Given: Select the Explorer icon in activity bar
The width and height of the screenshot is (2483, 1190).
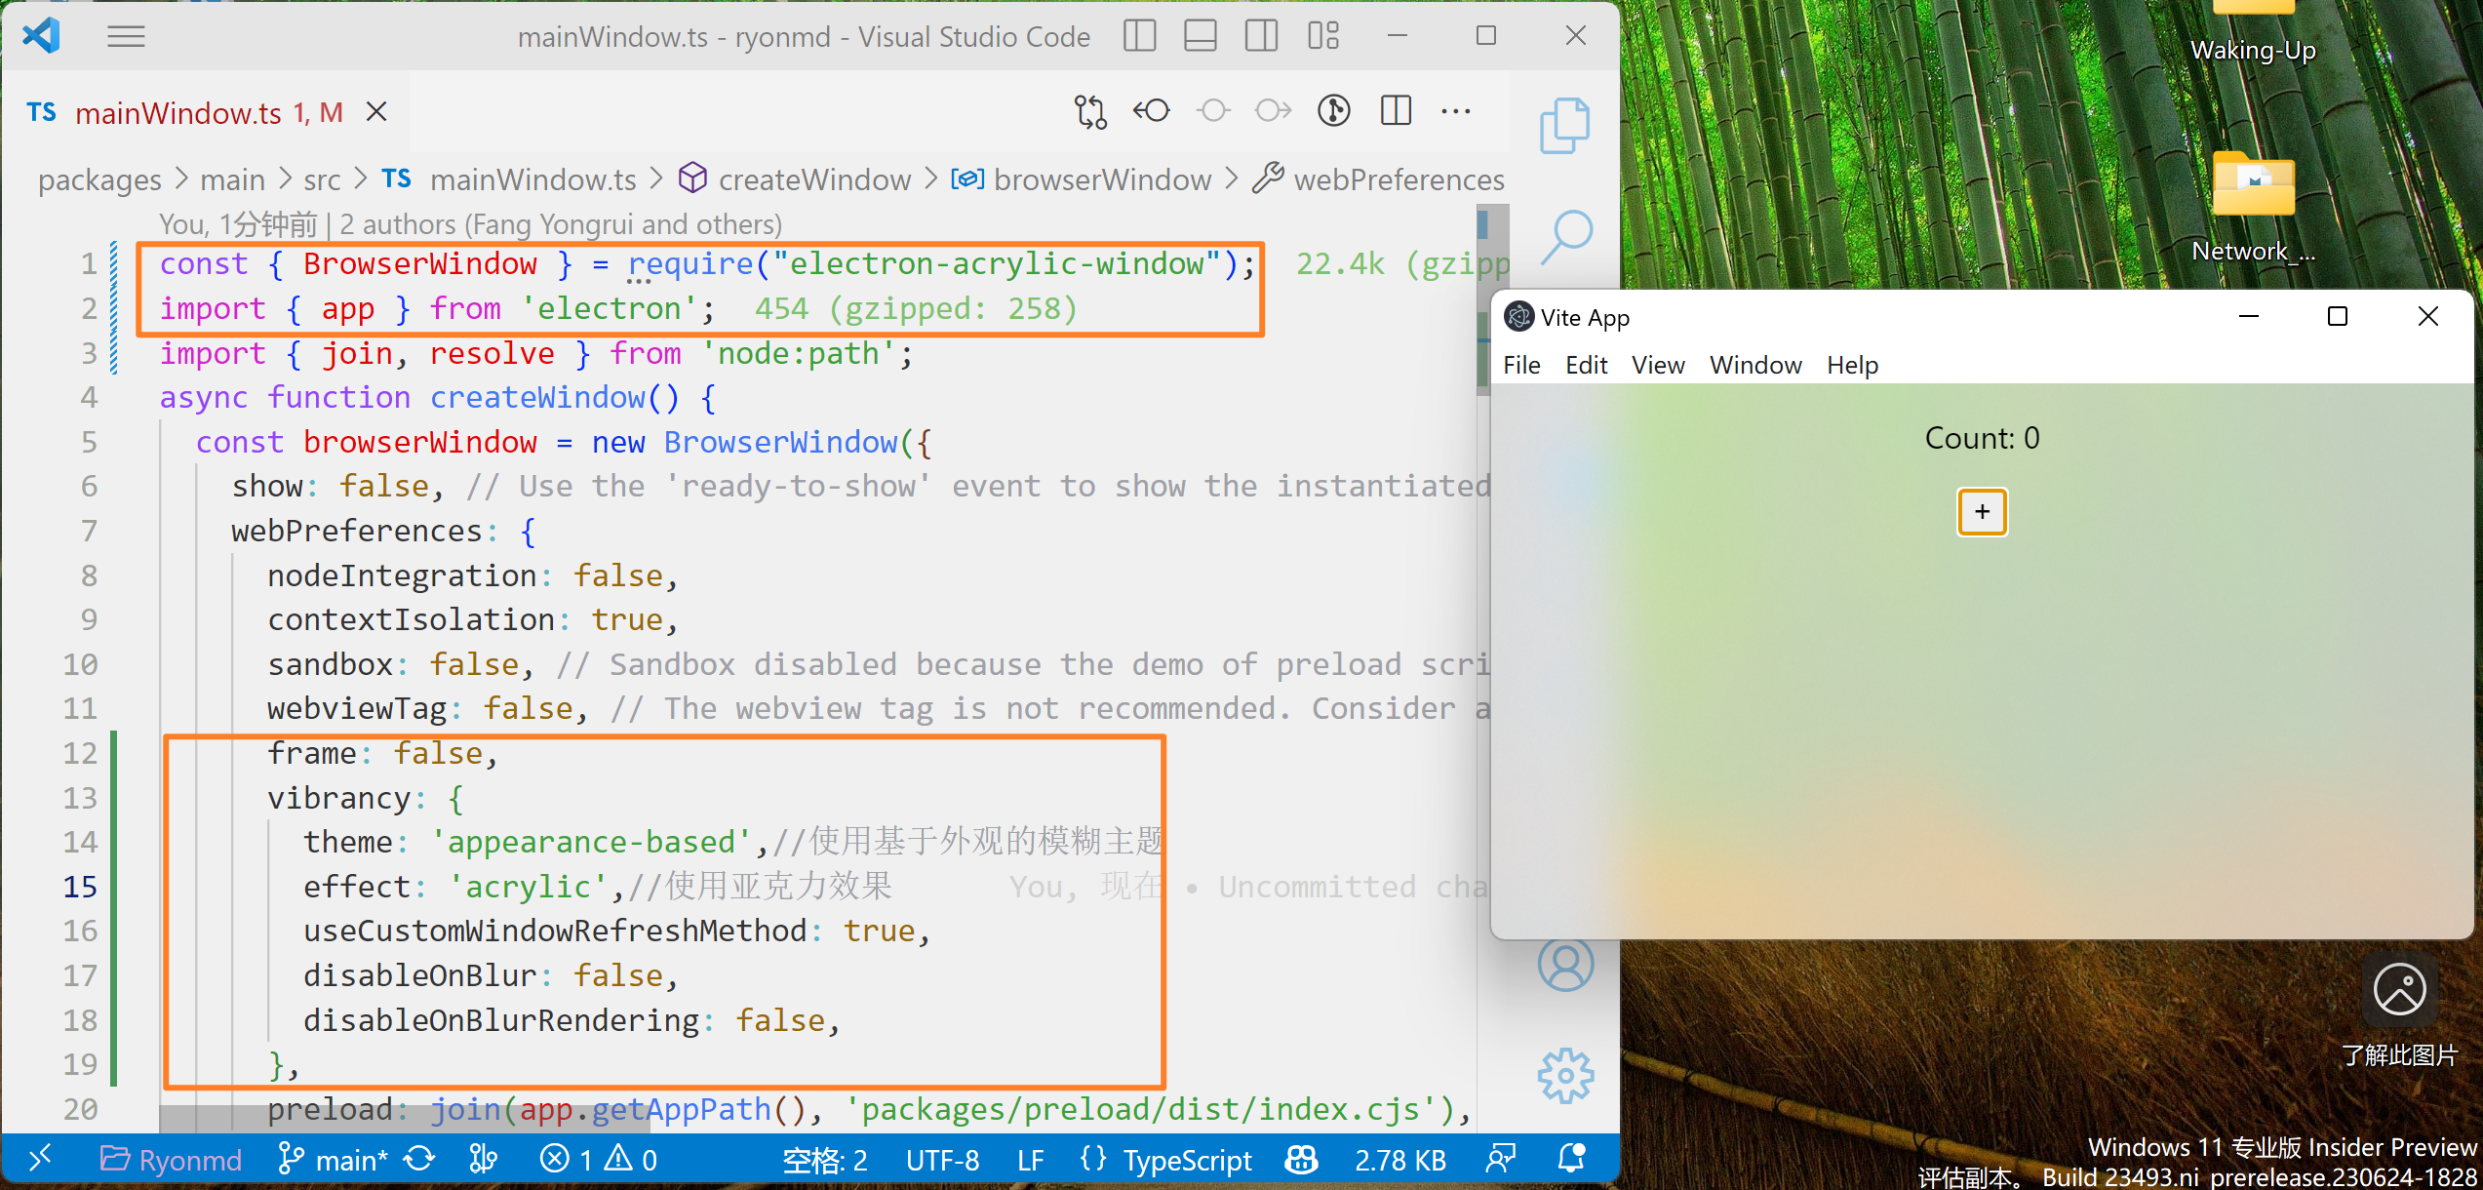Looking at the screenshot, I should pyautogui.click(x=1566, y=137).
